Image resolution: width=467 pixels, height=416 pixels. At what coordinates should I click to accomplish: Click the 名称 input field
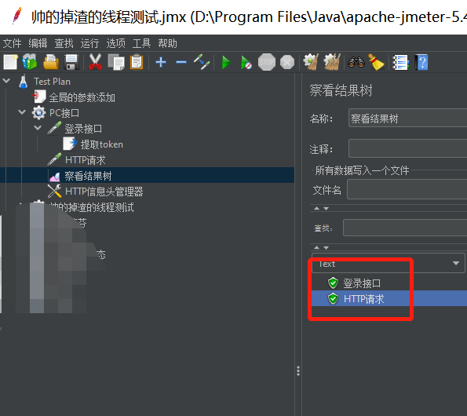407,118
